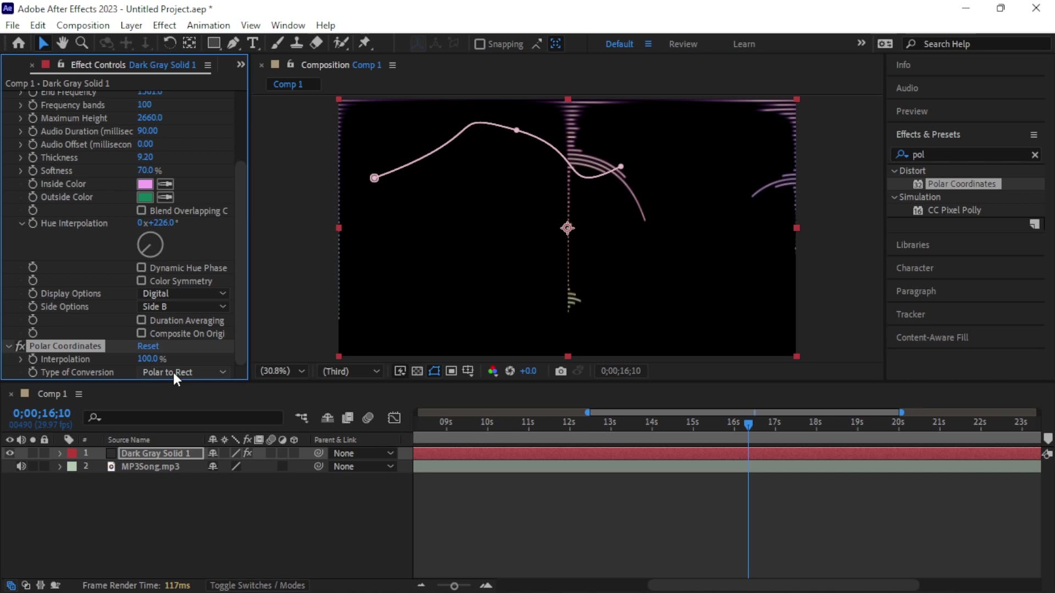Enable the Dynamic Hue Phase checkbox
This screenshot has width=1055, height=593.
141,267
